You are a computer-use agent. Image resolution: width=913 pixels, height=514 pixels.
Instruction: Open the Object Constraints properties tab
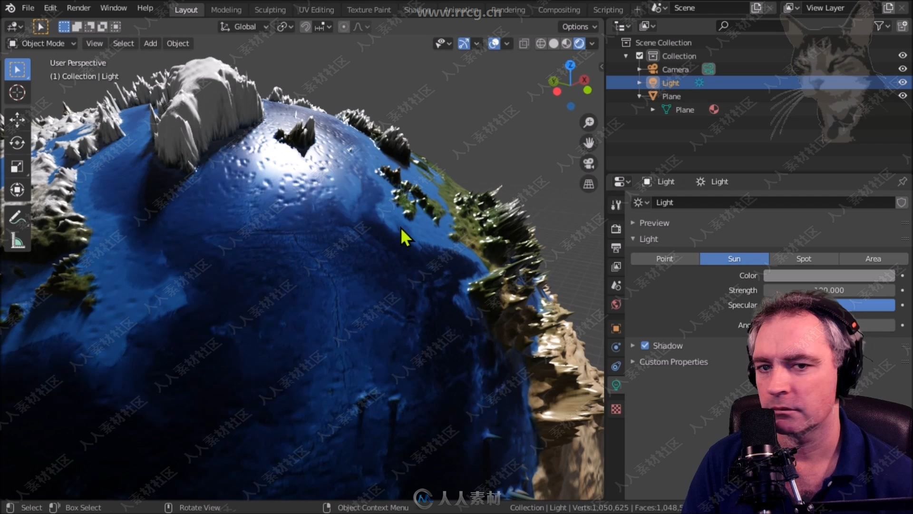click(x=616, y=366)
